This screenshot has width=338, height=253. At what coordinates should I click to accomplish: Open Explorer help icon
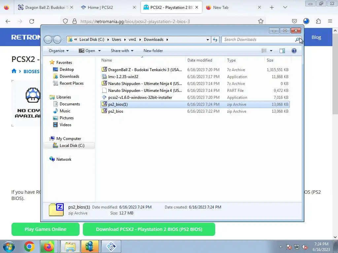tap(294, 51)
